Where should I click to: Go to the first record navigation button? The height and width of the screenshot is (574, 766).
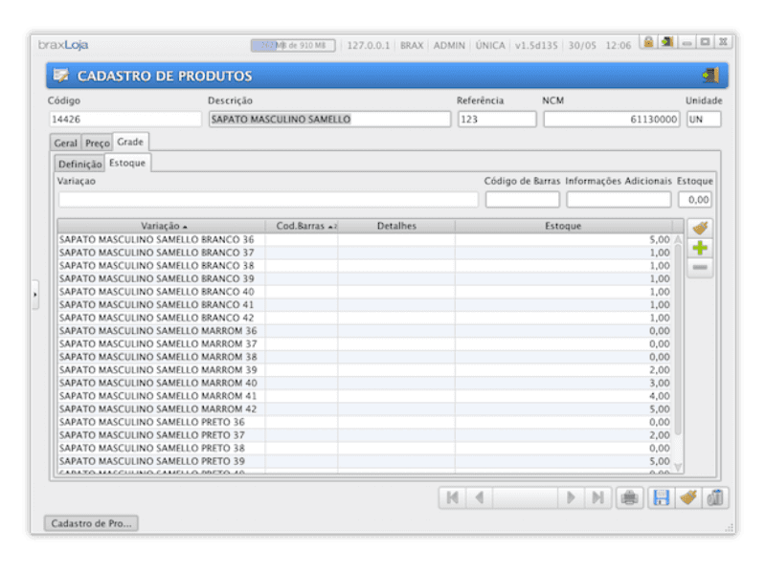click(452, 497)
